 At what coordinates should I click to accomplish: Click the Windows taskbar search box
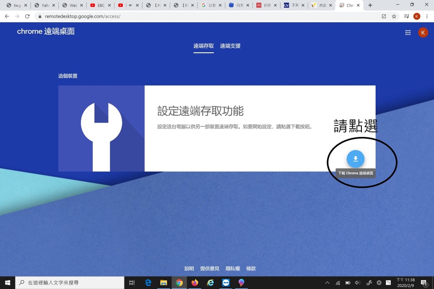pyautogui.click(x=70, y=283)
